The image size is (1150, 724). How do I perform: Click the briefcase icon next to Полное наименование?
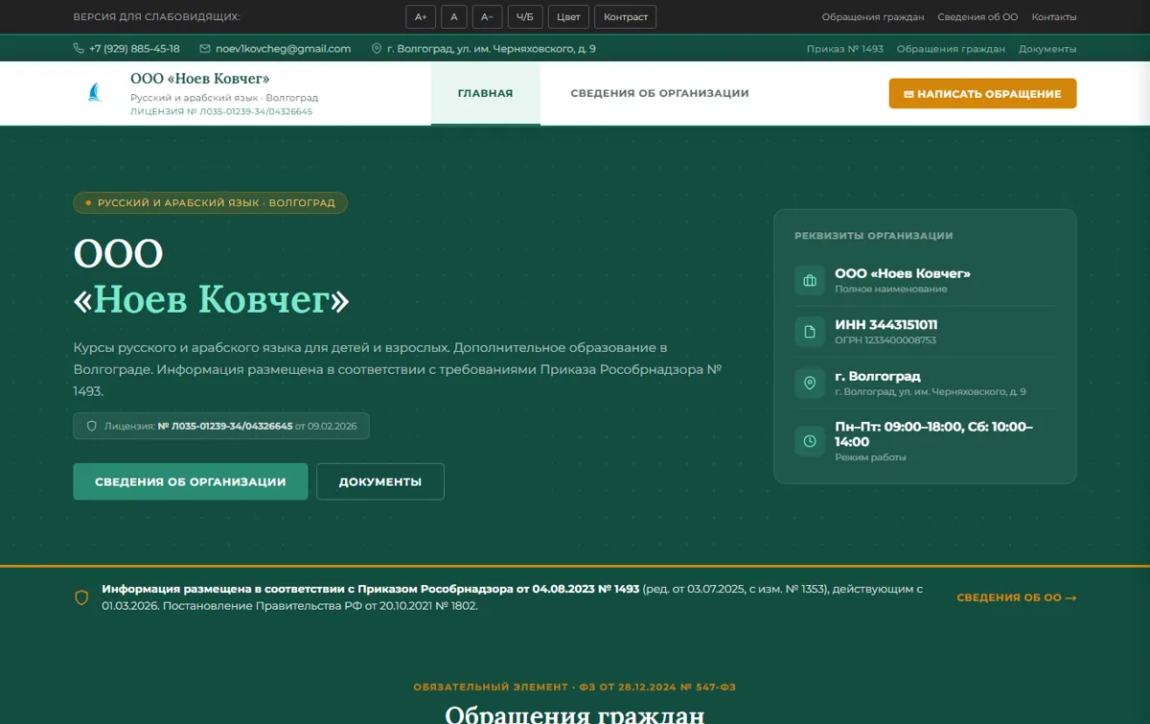(x=810, y=281)
